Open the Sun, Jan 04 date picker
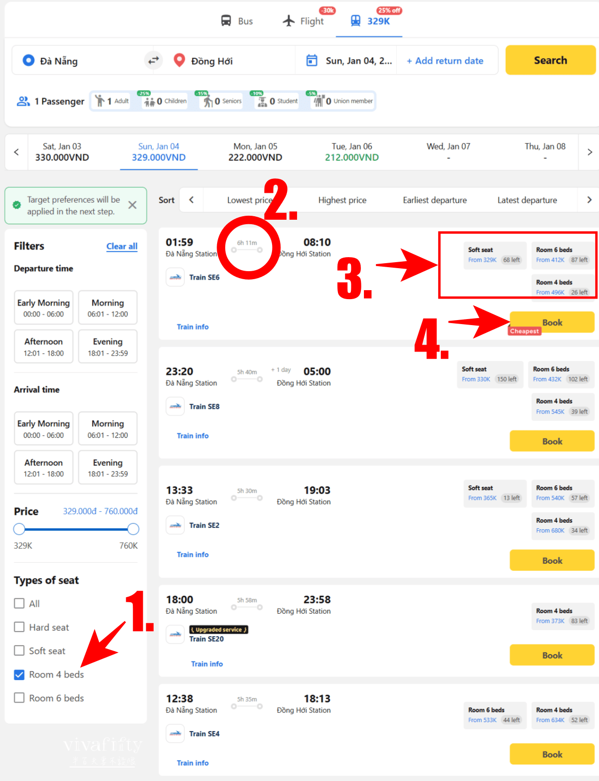This screenshot has height=781, width=599. (x=346, y=60)
